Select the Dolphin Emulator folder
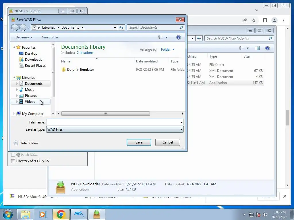This screenshot has width=294, height=220. (x=80, y=70)
